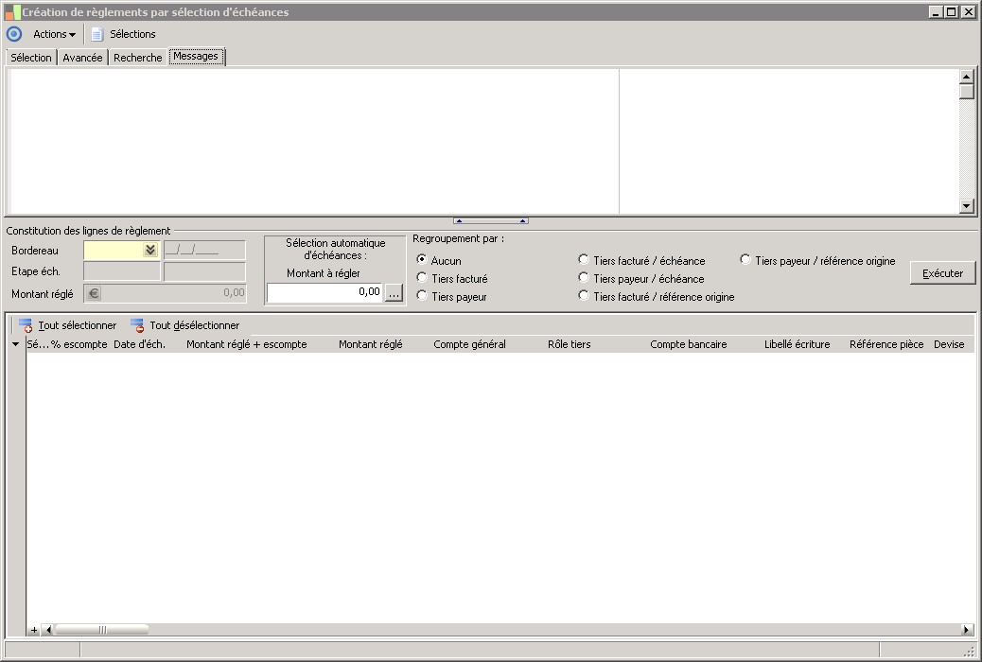This screenshot has height=662, width=982.
Task: Open the Actions menu
Action: pyautogui.click(x=54, y=34)
